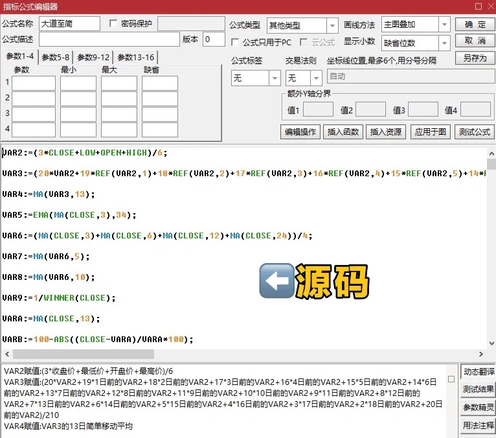Click the 取消 cancel button
Image resolution: width=496 pixels, height=438 pixels.
pos(475,41)
